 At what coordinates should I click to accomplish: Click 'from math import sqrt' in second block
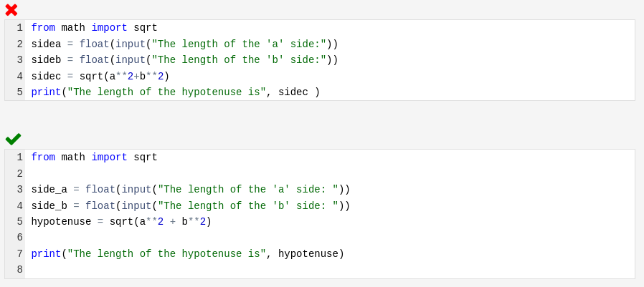pos(94,157)
